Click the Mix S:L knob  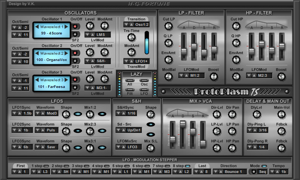coord(151,148)
